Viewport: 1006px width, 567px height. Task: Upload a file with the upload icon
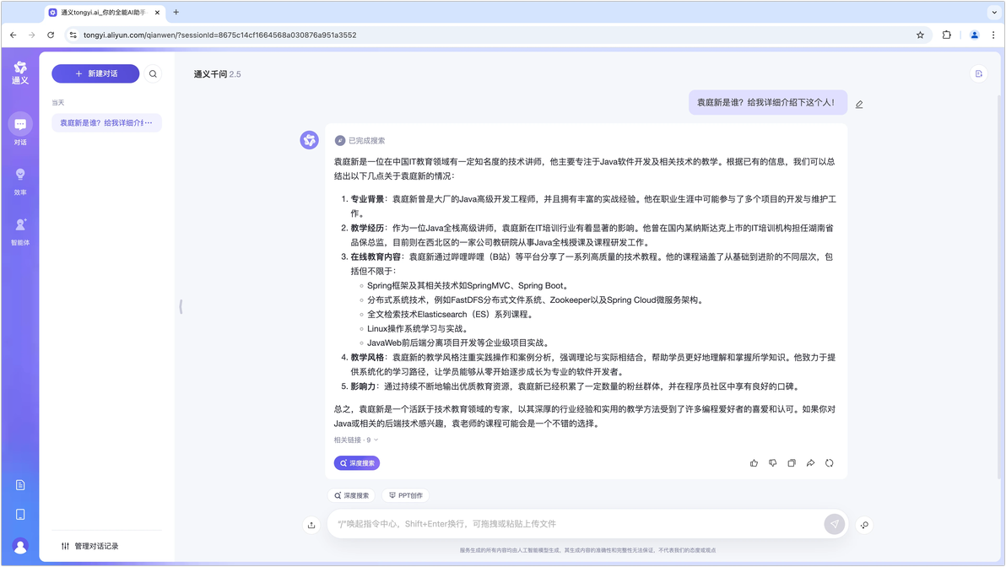pos(311,525)
